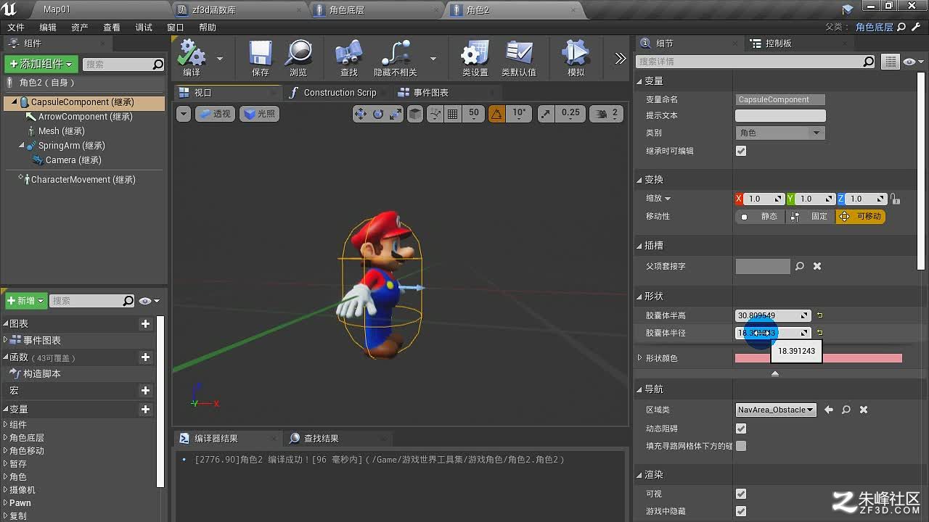The image size is (929, 522).
Task: Expand 形状颜色 property row
Action: (x=639, y=358)
